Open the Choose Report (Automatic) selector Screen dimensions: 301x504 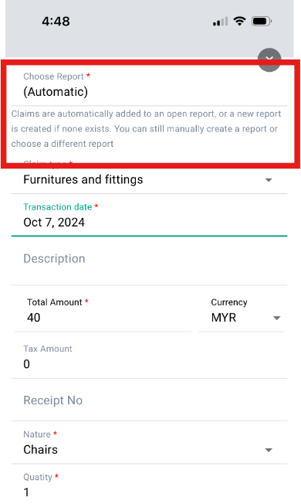(x=149, y=86)
